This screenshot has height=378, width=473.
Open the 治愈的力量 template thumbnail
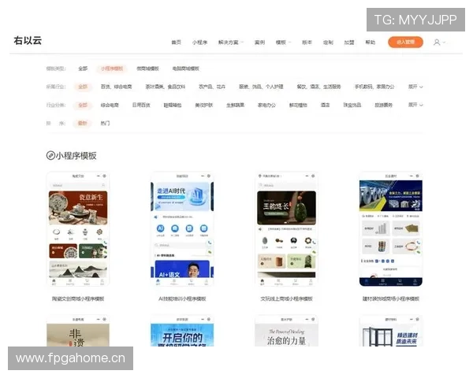[x=287, y=331]
